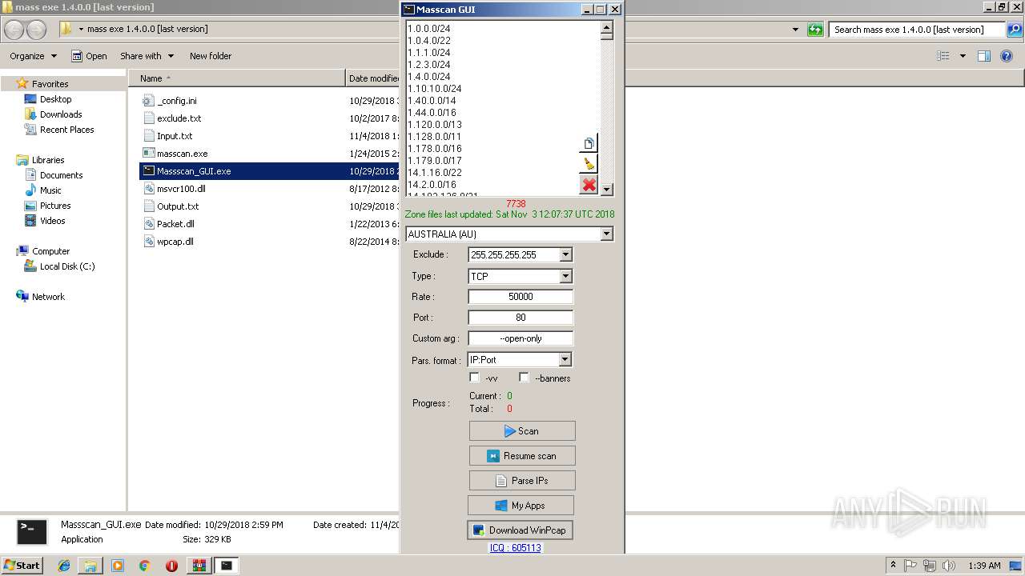Screen dimensions: 1025x576
Task: Open the AUSTRALIA (AU) country dropdown
Action: [606, 234]
